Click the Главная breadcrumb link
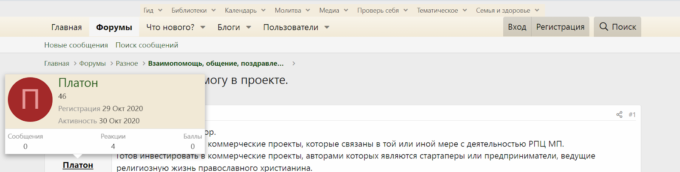680x172 pixels. click(57, 64)
